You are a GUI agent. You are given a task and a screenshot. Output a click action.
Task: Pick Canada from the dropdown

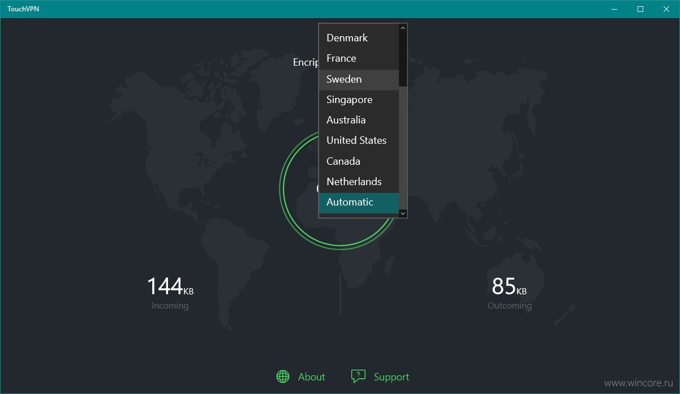pyautogui.click(x=359, y=161)
